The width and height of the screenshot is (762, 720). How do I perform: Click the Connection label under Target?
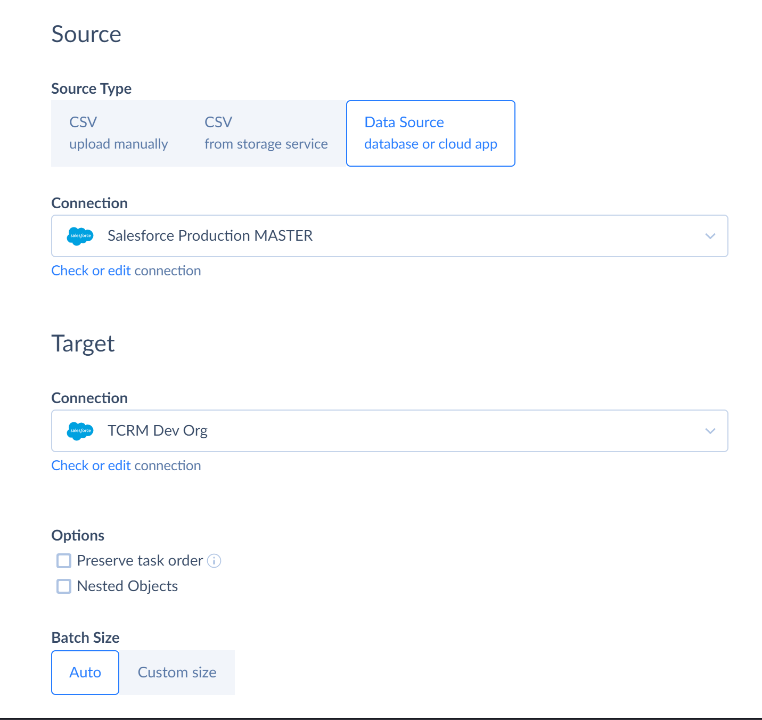point(89,398)
